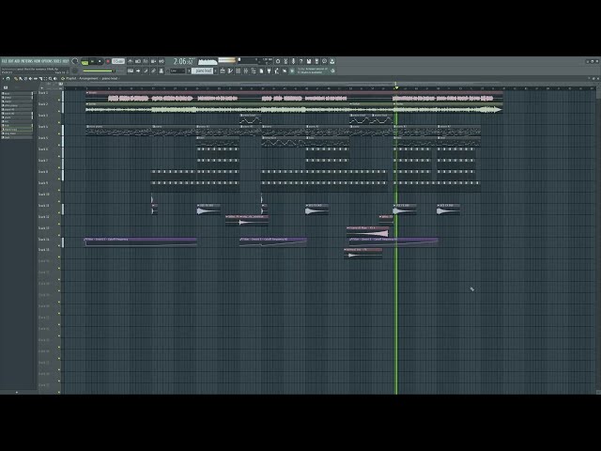The width and height of the screenshot is (601, 451).
Task: Toggle pattern/song mode switch
Action: click(x=85, y=61)
